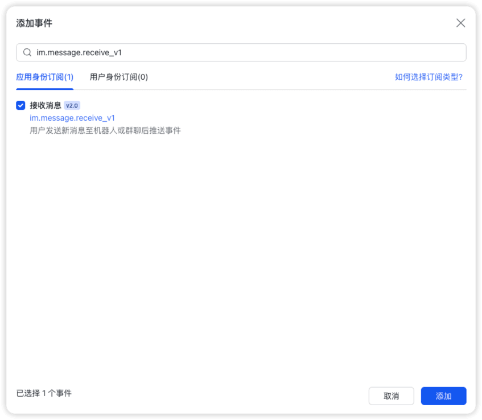Click the 添加 confirm button
This screenshot has width=482, height=420.
[x=443, y=396]
